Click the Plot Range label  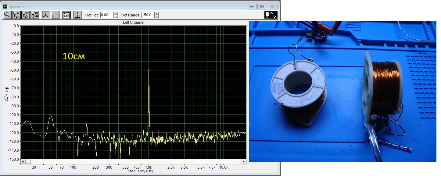click(131, 15)
